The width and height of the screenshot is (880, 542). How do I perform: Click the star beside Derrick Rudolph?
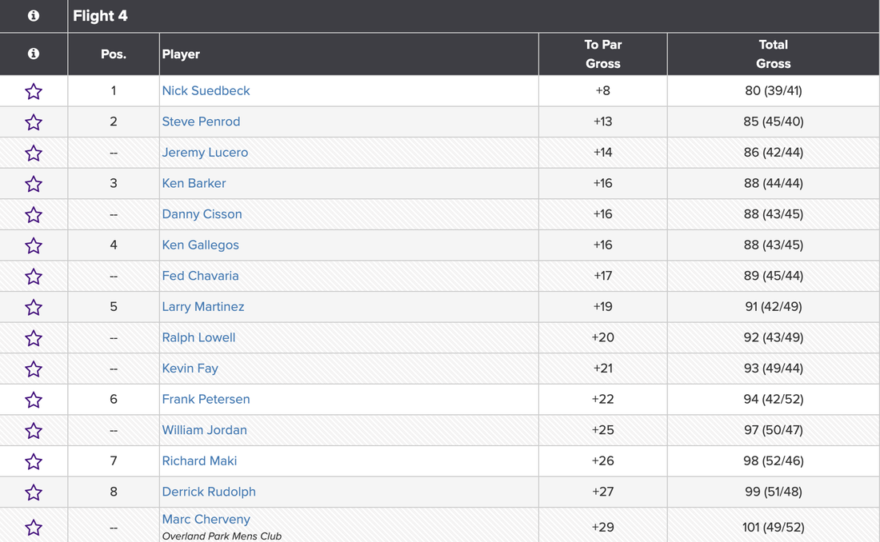click(34, 492)
